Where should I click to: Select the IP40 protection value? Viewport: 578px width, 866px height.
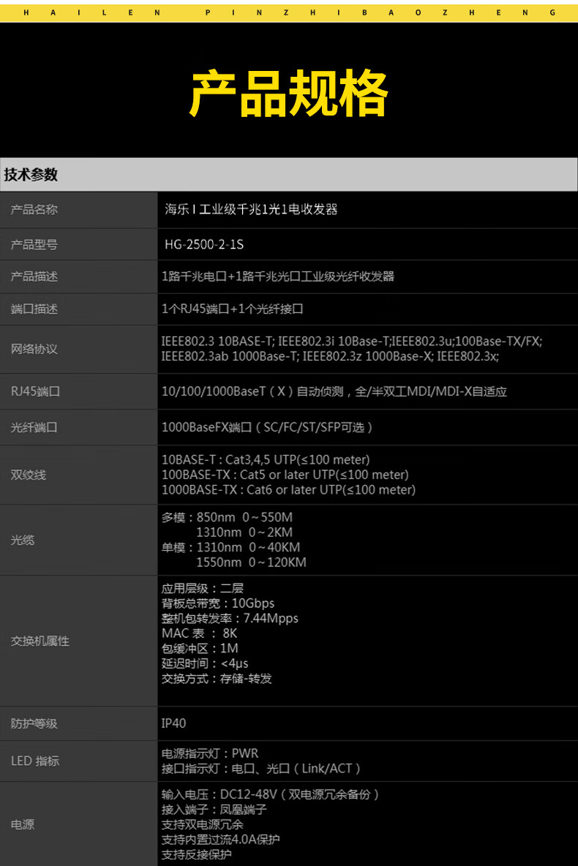tap(173, 723)
